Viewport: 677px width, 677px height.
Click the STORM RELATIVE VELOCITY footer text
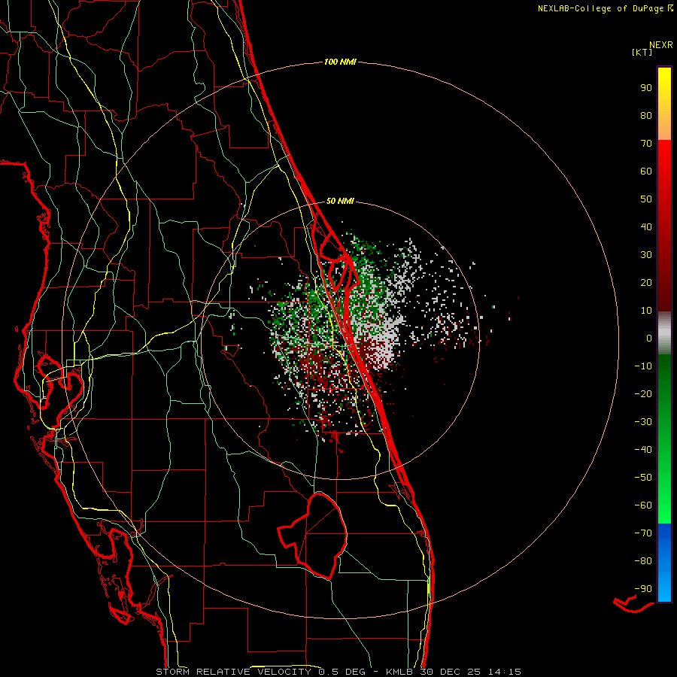coord(235,672)
